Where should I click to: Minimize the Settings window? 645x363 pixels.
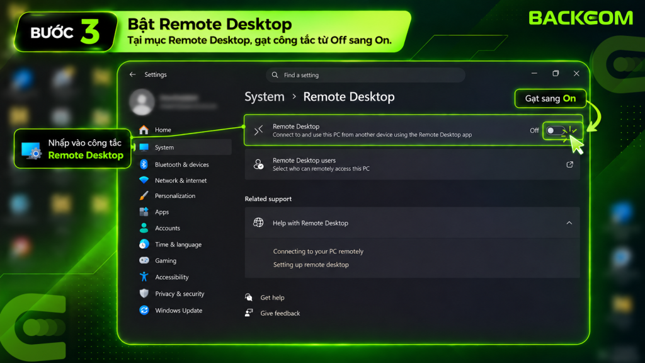pyautogui.click(x=534, y=74)
